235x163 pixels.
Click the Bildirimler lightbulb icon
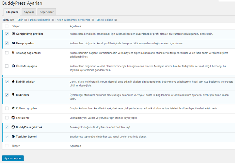click(x=13, y=95)
